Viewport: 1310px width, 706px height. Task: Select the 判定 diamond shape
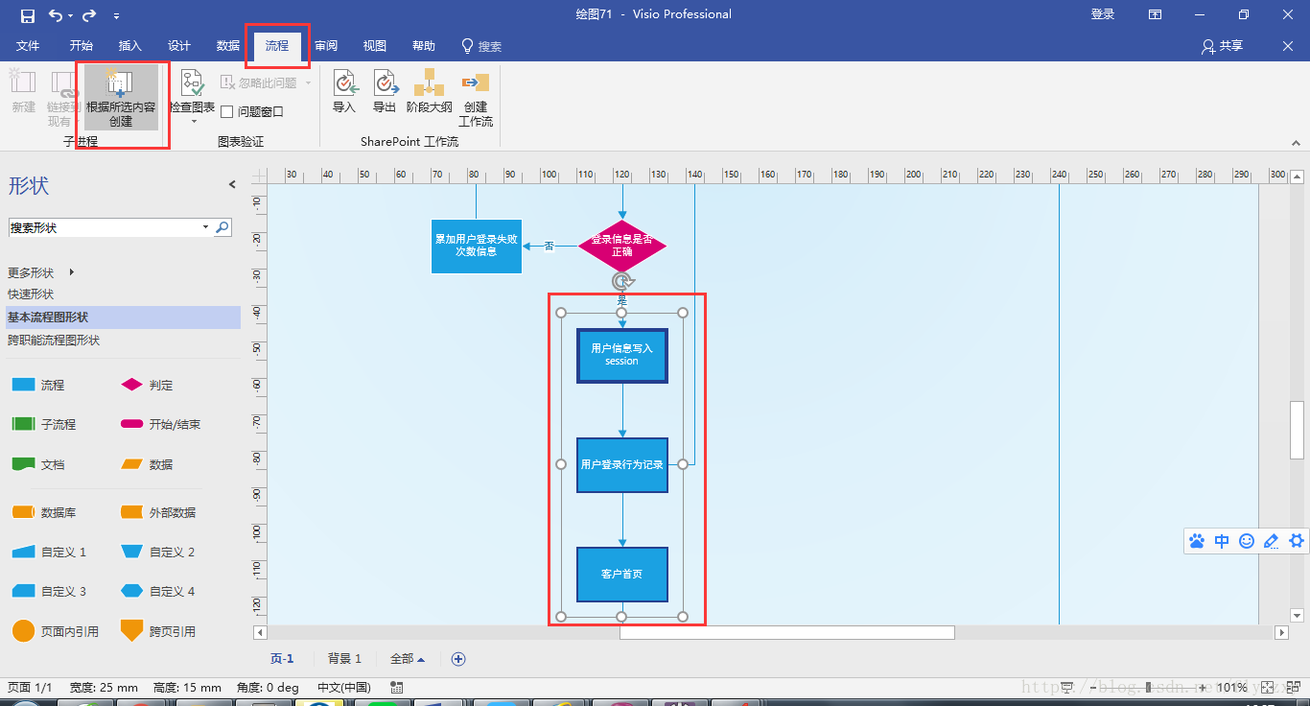pos(147,385)
